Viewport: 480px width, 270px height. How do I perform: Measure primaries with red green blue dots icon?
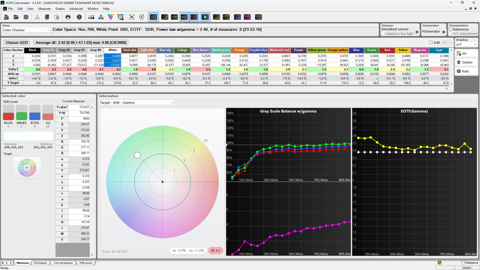coord(101,17)
